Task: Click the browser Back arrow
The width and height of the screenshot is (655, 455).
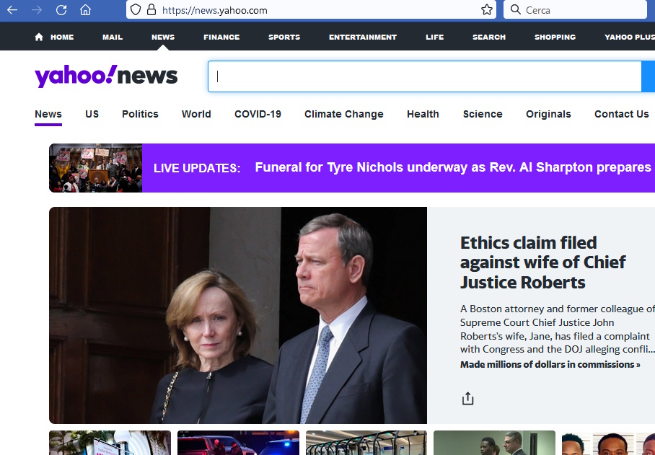Action: 12,10
